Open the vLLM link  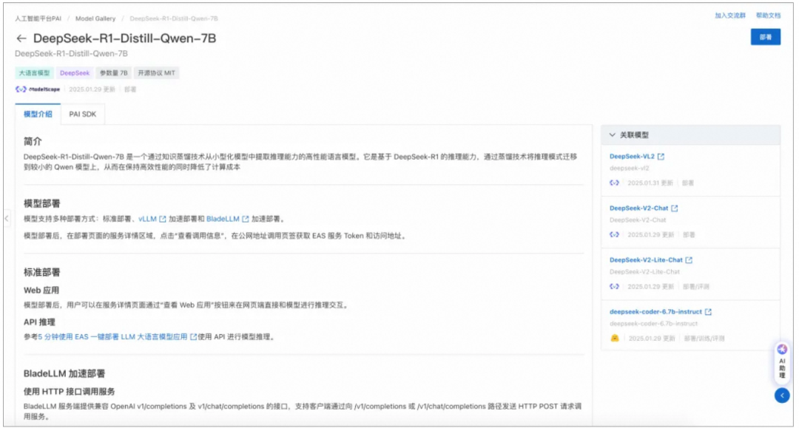click(147, 219)
